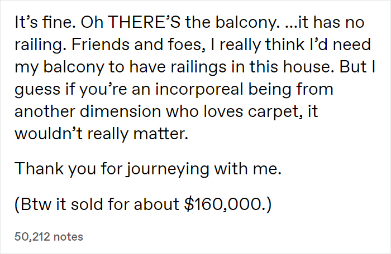Click the word "guess" starting fourth line
391x254 pixels.
37,90
